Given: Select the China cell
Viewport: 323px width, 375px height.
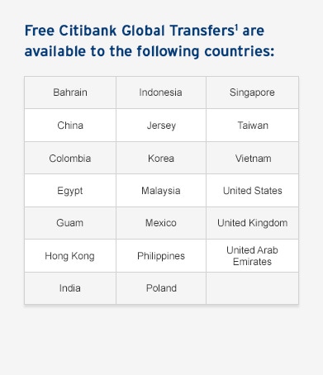Looking at the screenshot, I should point(70,126).
